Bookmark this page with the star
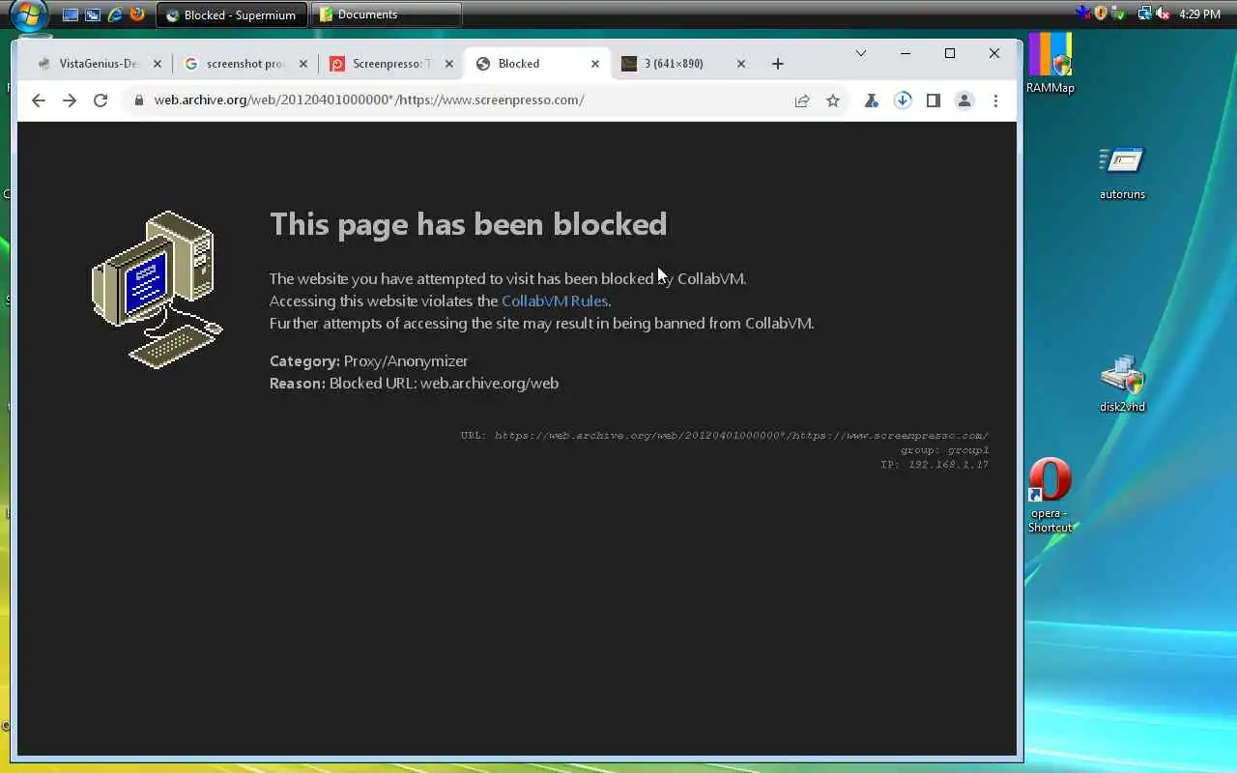 point(833,100)
